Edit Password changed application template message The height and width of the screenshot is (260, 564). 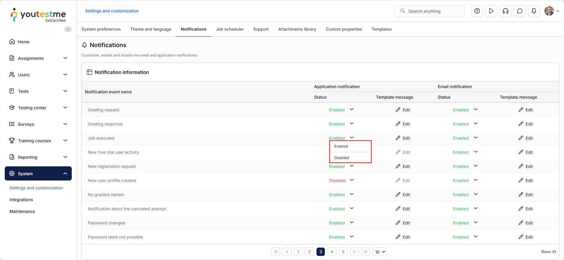pyautogui.click(x=403, y=223)
